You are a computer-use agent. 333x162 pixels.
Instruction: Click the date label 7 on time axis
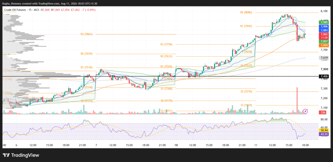pos(96,145)
